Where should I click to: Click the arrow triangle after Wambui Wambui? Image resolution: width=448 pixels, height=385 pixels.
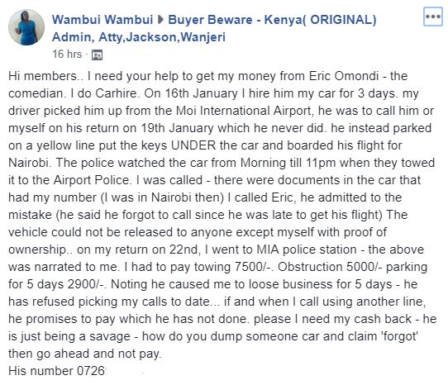point(160,20)
